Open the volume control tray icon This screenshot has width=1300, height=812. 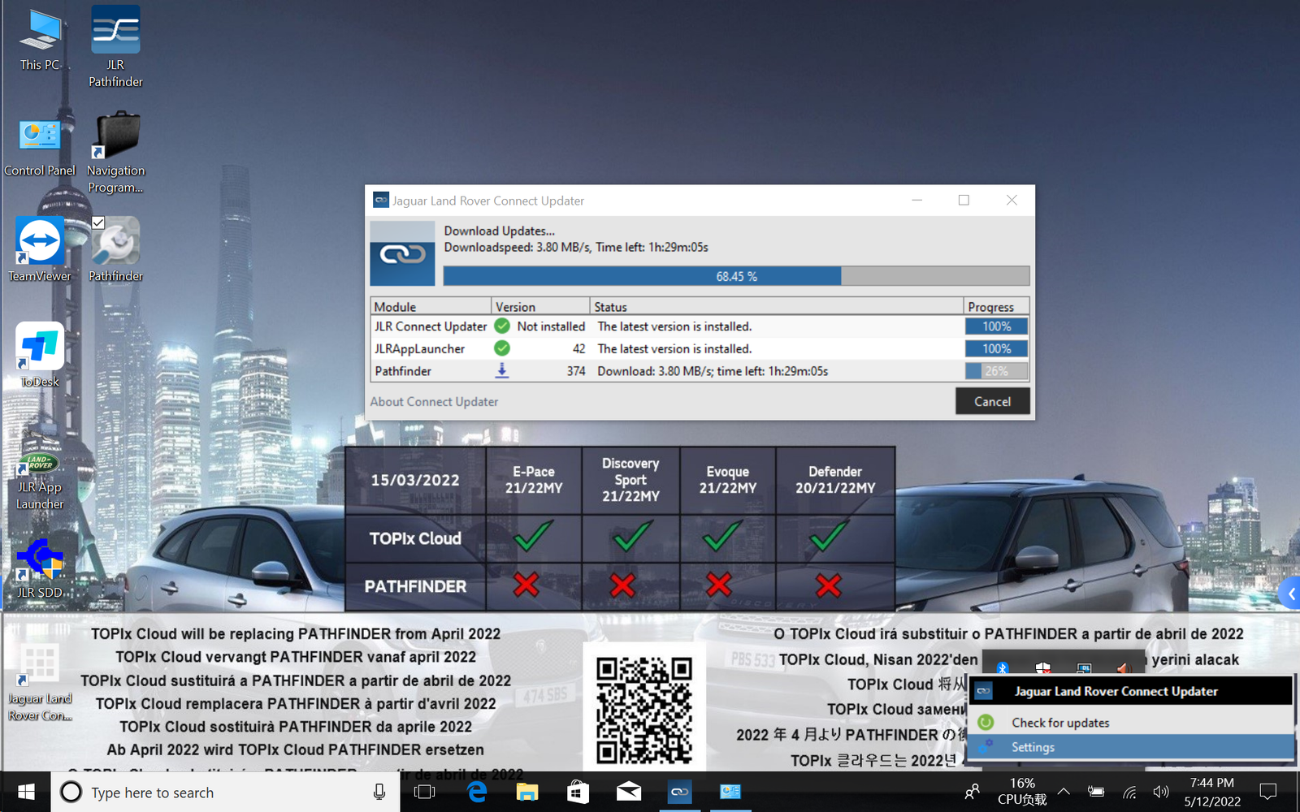[1161, 792]
